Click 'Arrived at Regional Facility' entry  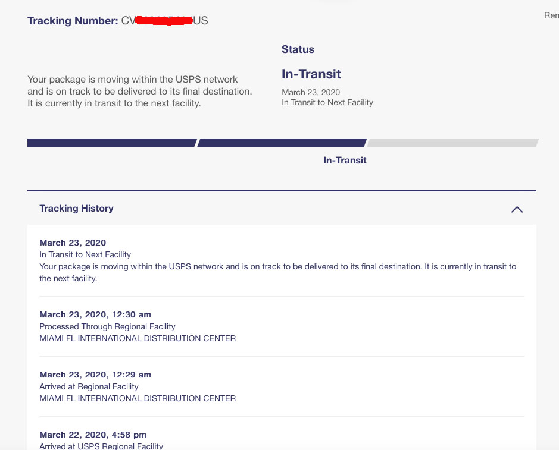(x=89, y=386)
